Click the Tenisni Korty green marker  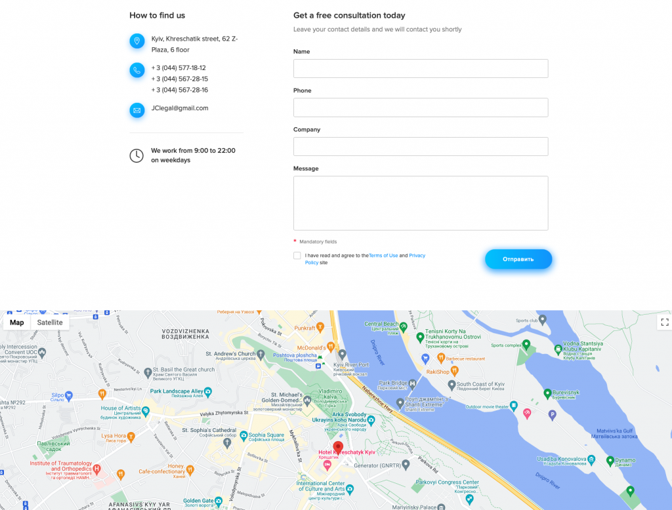point(420,337)
